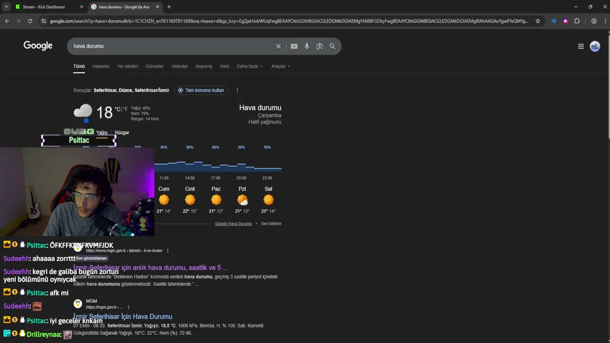This screenshot has height=343, width=610.
Task: Switch to Alışveriş tab
Action: pos(203,66)
